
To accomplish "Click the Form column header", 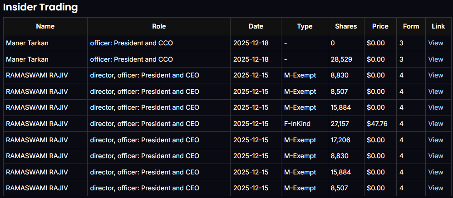I will [411, 26].
